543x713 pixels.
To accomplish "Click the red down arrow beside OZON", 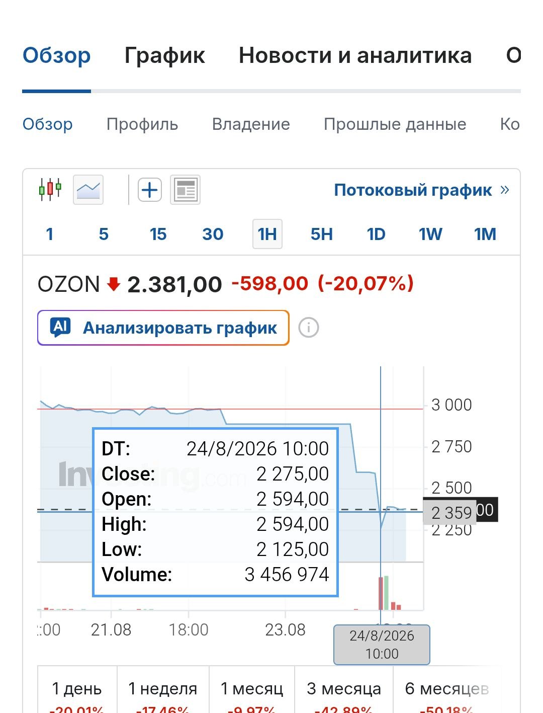I will tap(114, 284).
